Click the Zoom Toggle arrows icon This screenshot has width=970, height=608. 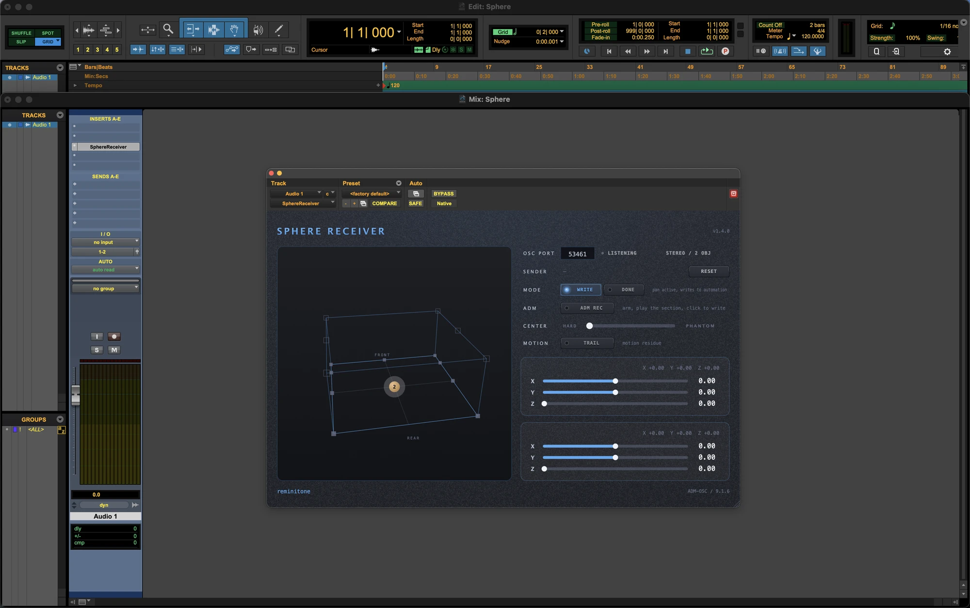[x=147, y=30]
